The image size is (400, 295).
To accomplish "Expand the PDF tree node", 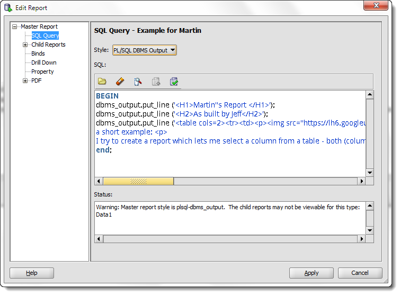I will (x=25, y=81).
